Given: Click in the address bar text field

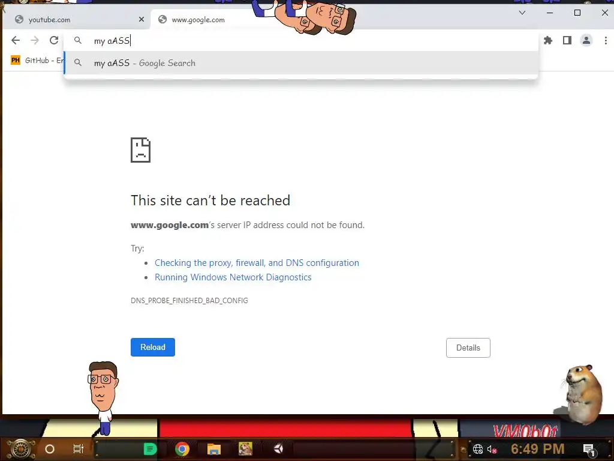Looking at the screenshot, I should point(301,40).
